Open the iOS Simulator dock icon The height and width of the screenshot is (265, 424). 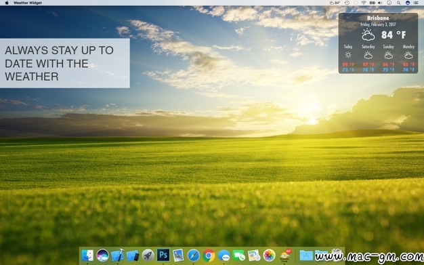click(x=133, y=256)
